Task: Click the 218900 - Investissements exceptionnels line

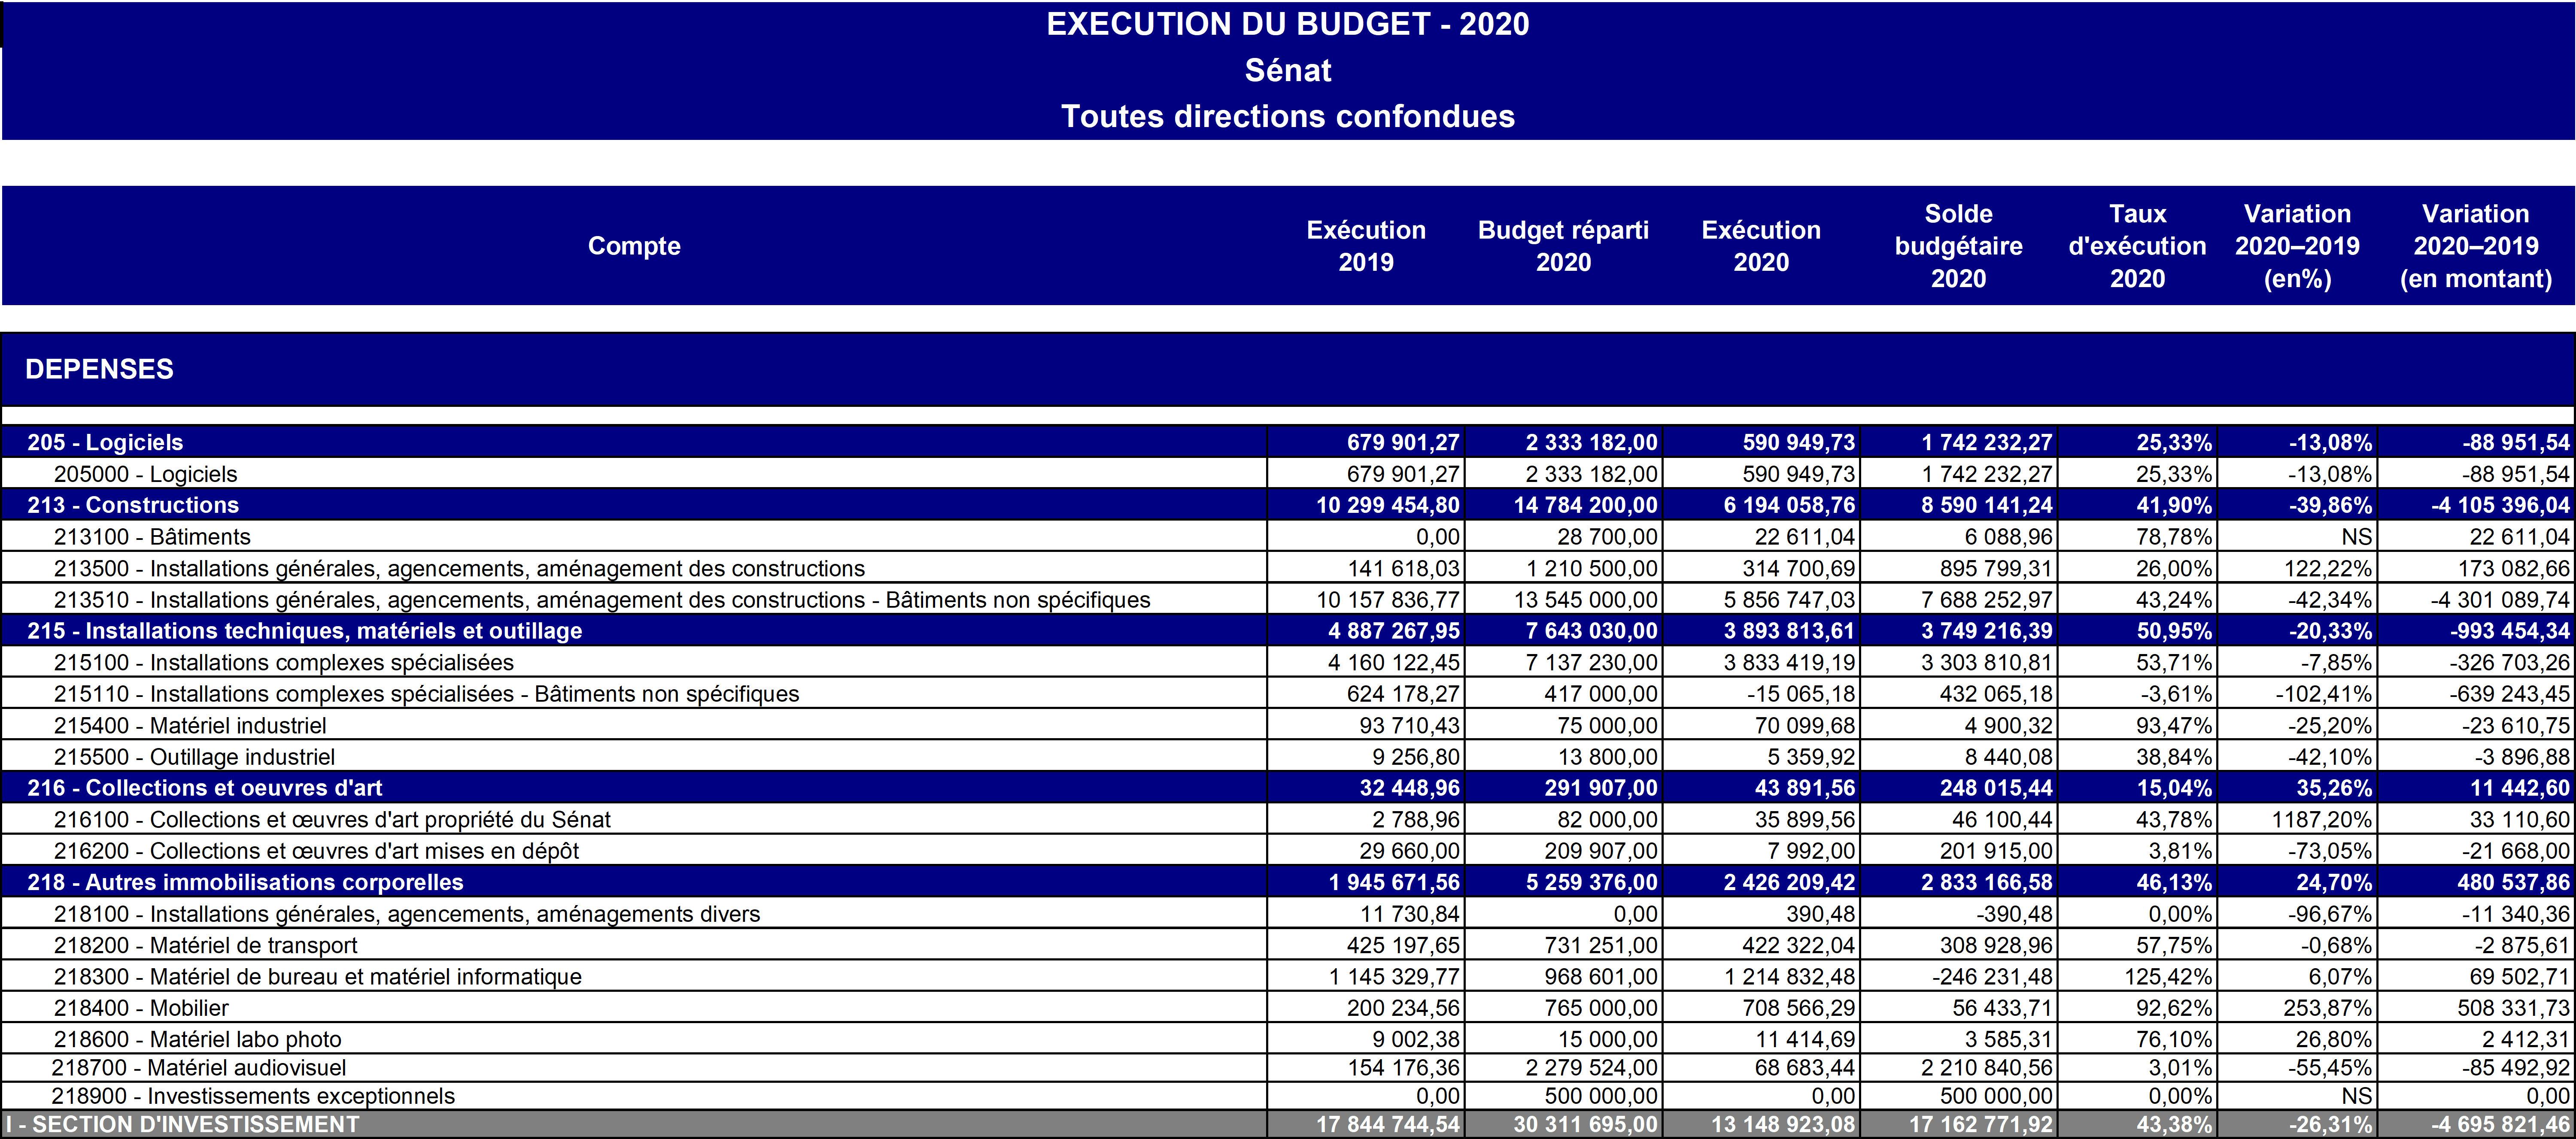Action: (x=253, y=1096)
